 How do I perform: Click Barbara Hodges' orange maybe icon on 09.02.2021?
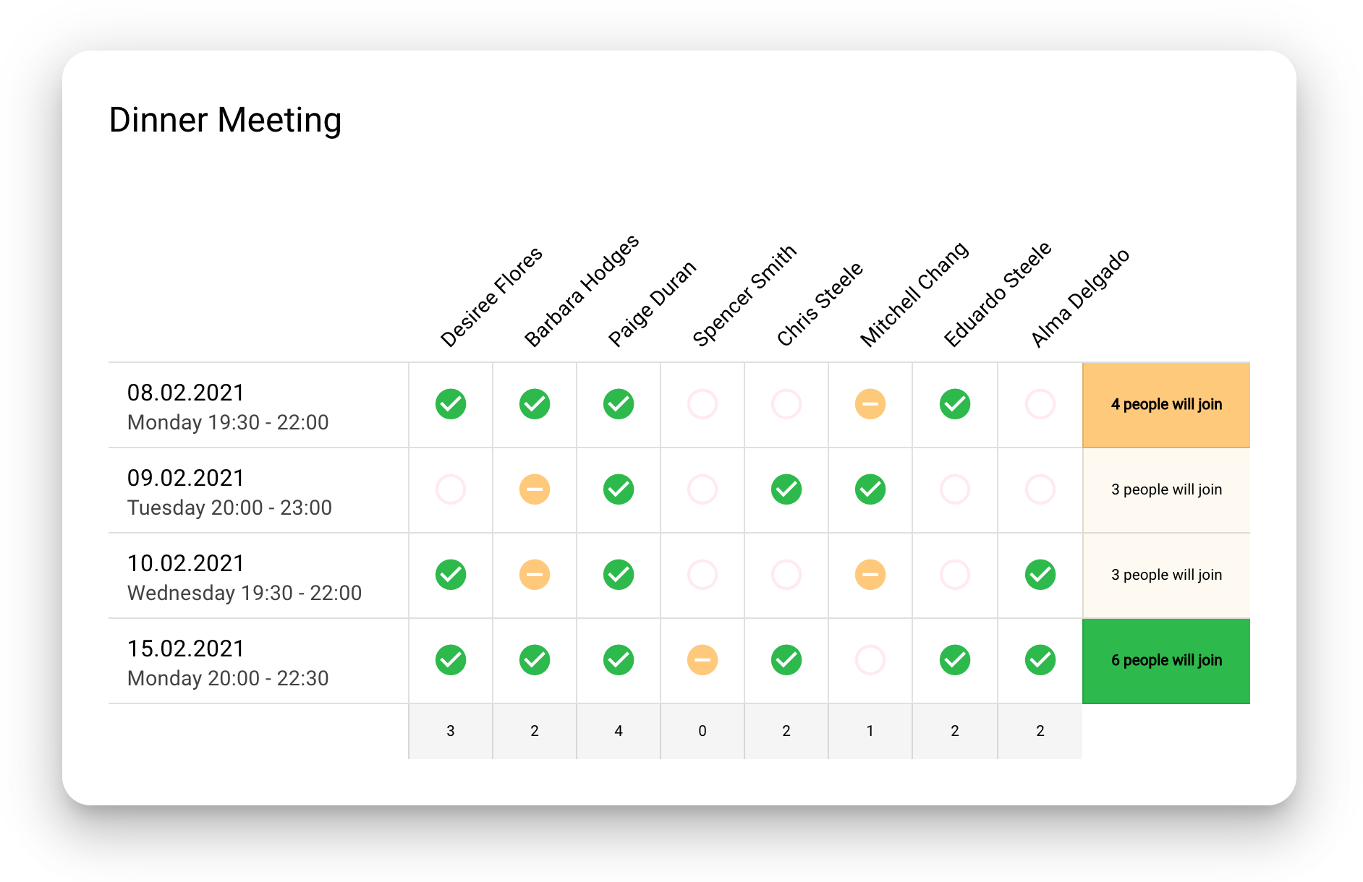point(535,489)
